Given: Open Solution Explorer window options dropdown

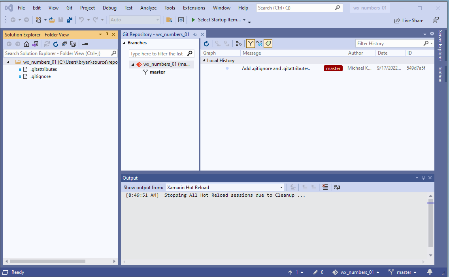Looking at the screenshot, I should click(100, 34).
